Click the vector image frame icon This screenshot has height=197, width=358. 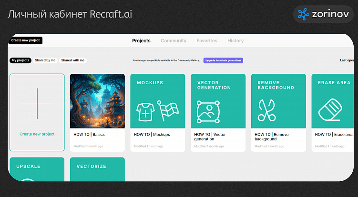point(208,112)
